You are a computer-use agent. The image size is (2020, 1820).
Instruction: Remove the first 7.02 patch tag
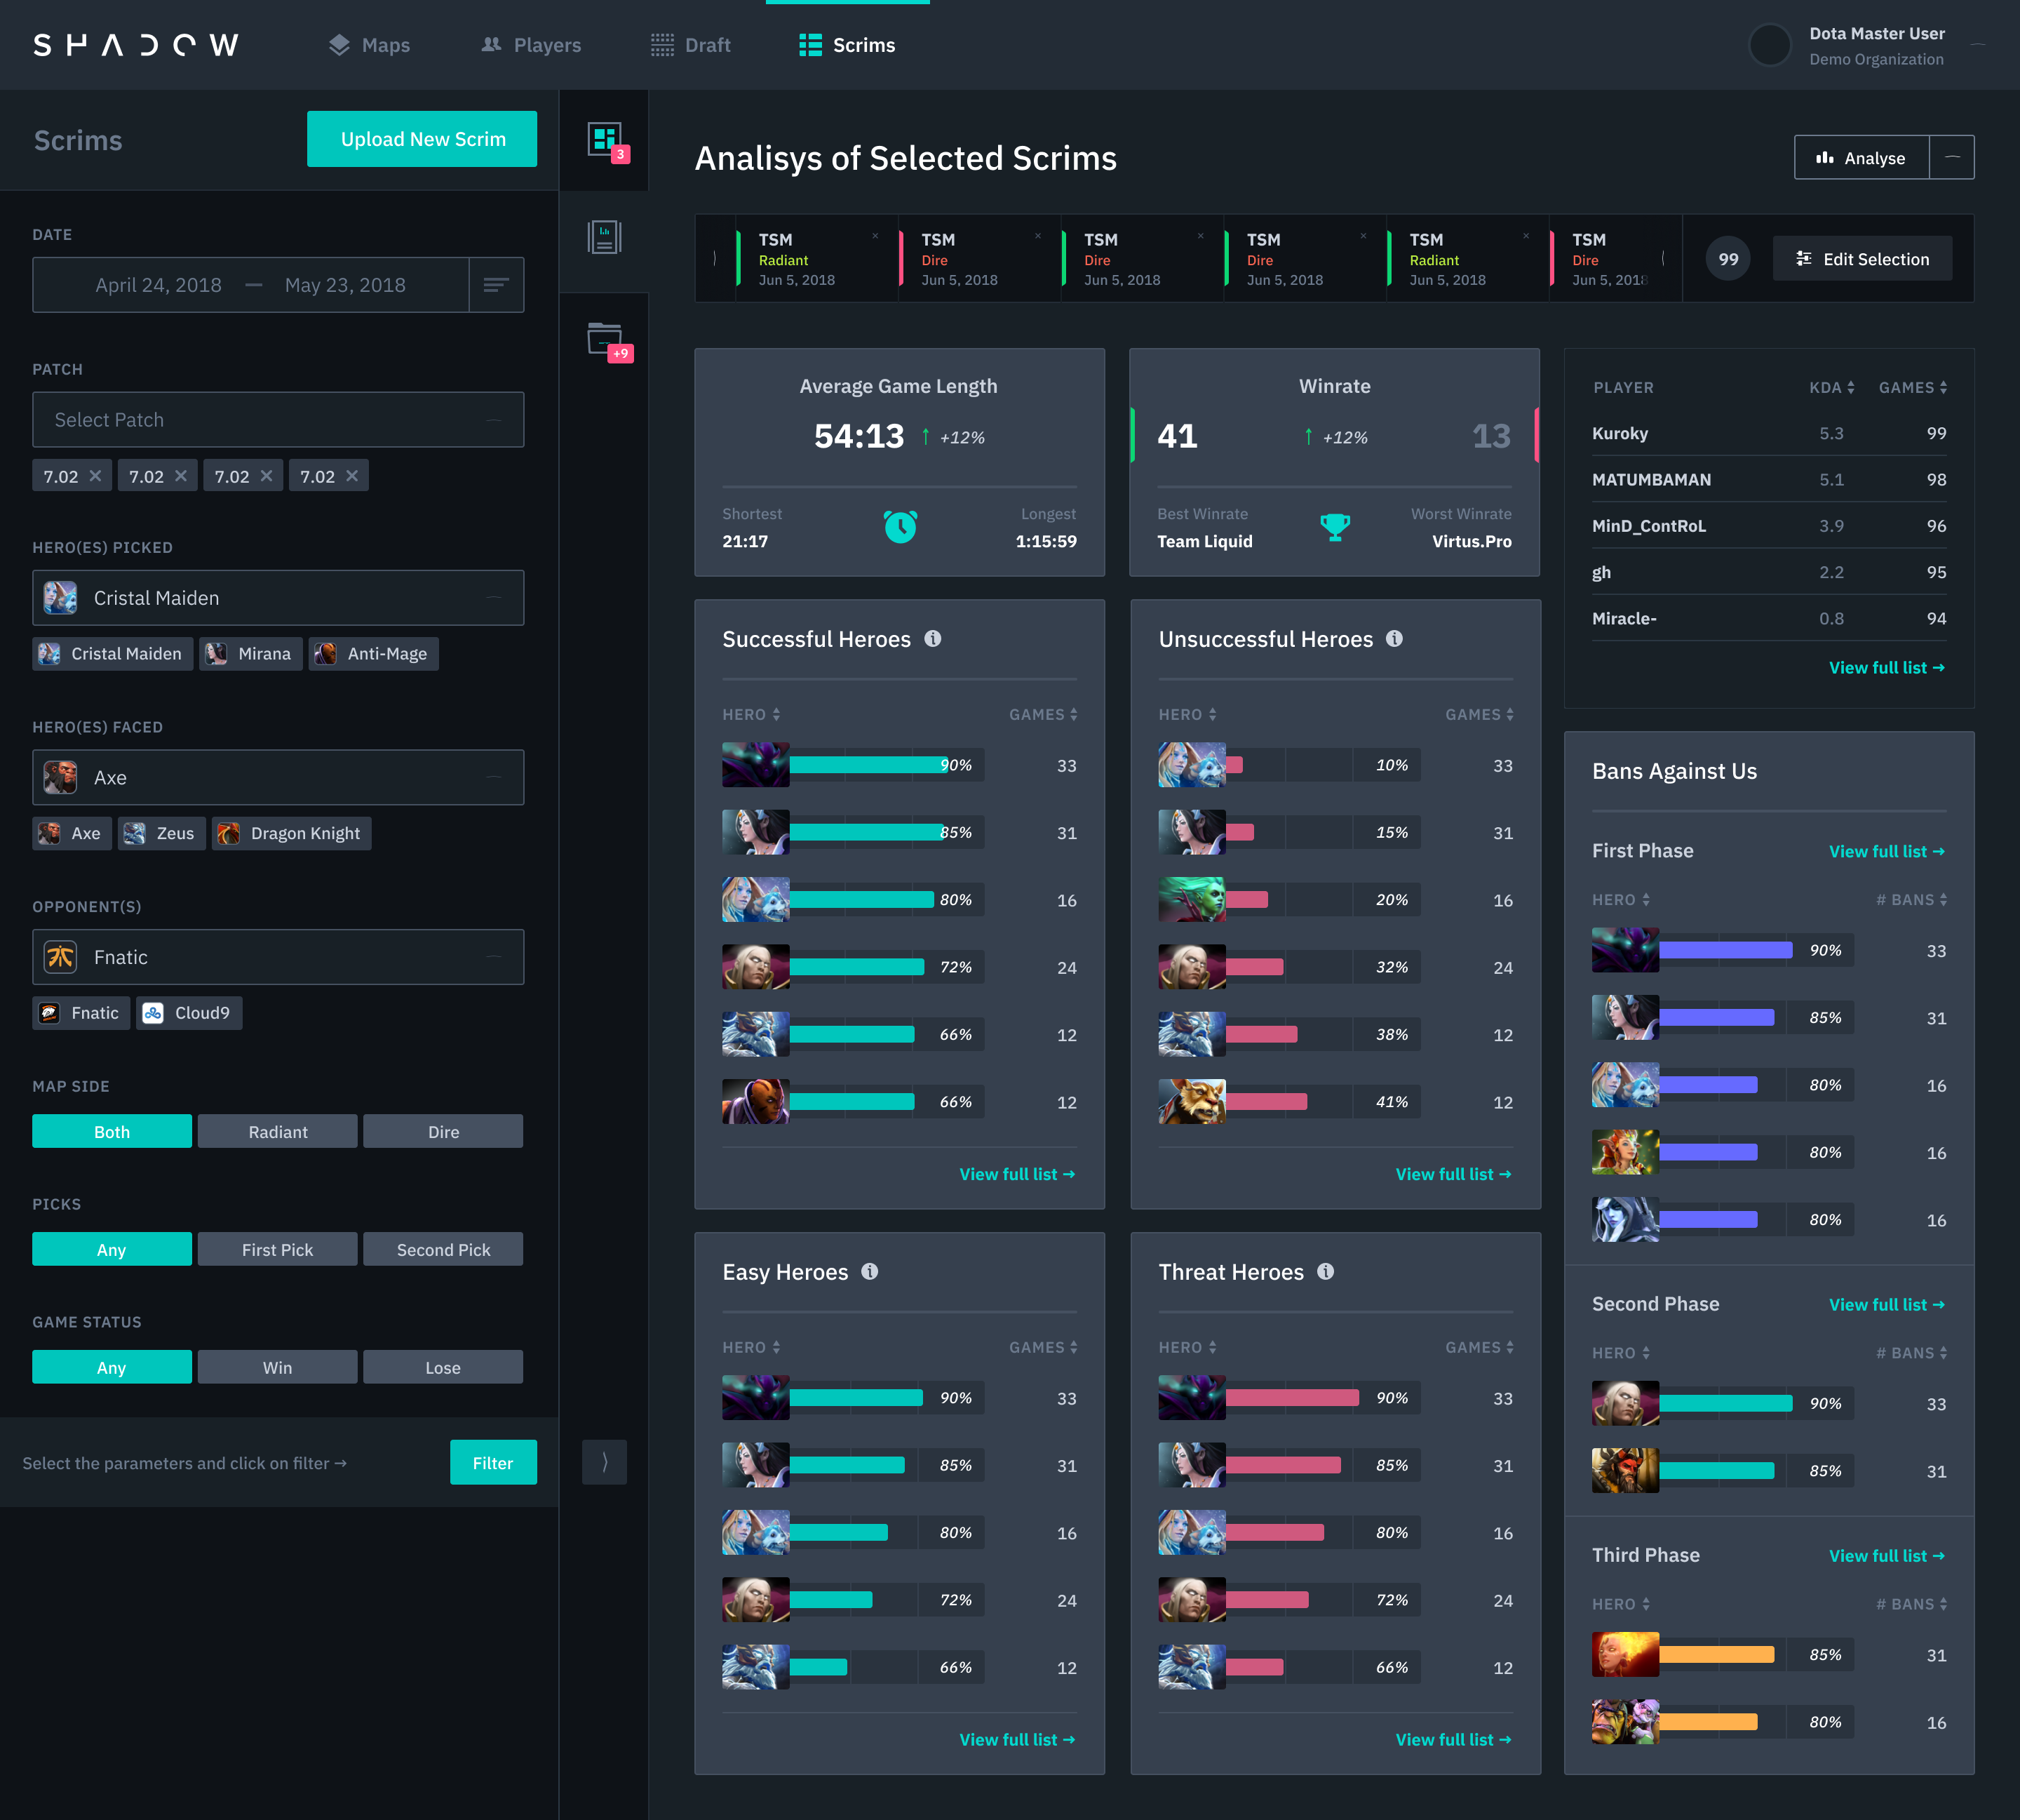pyautogui.click(x=95, y=476)
